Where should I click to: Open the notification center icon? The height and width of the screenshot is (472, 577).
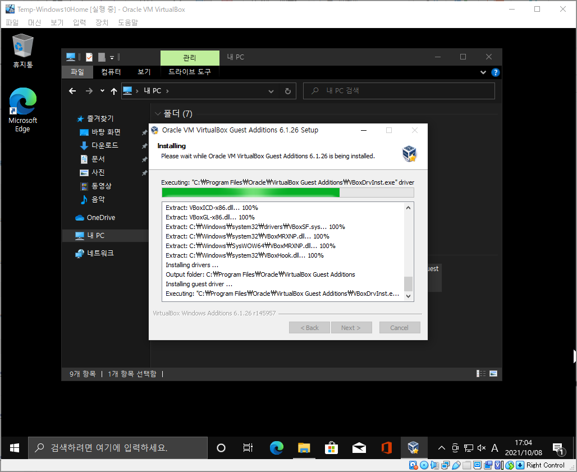(558, 448)
